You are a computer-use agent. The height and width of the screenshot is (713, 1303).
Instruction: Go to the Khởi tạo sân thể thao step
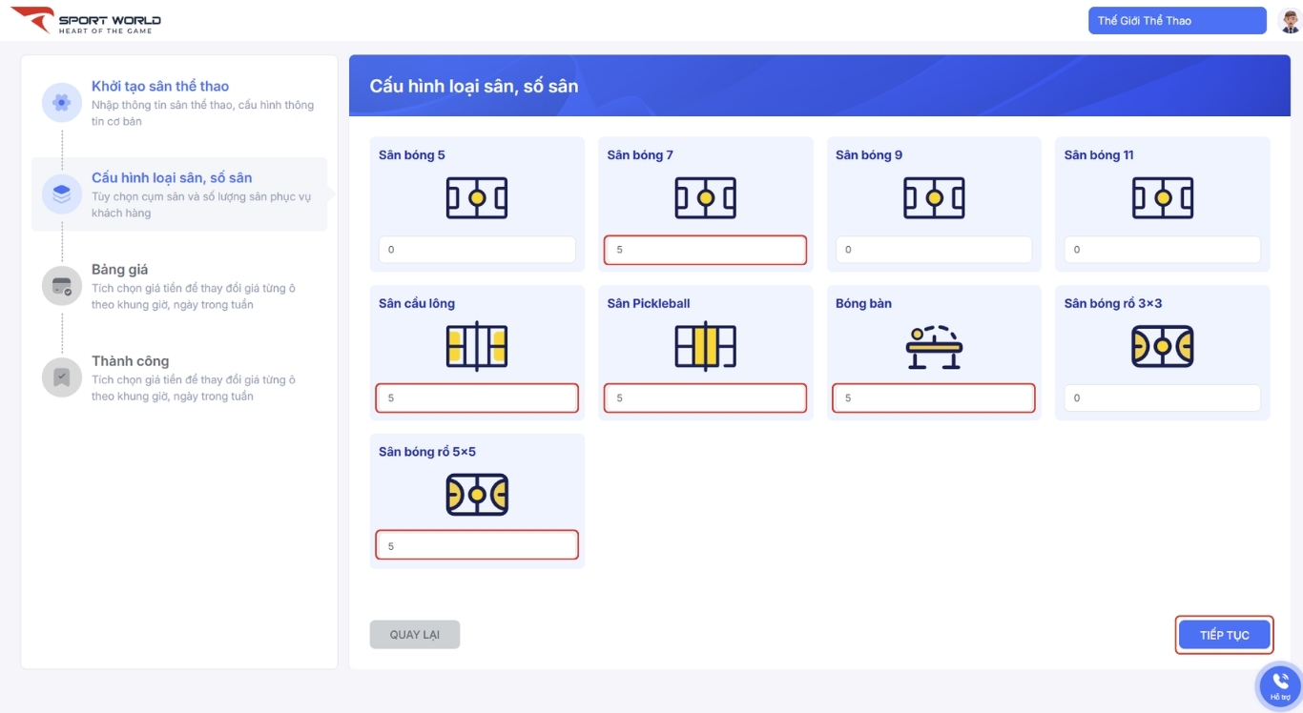click(160, 87)
